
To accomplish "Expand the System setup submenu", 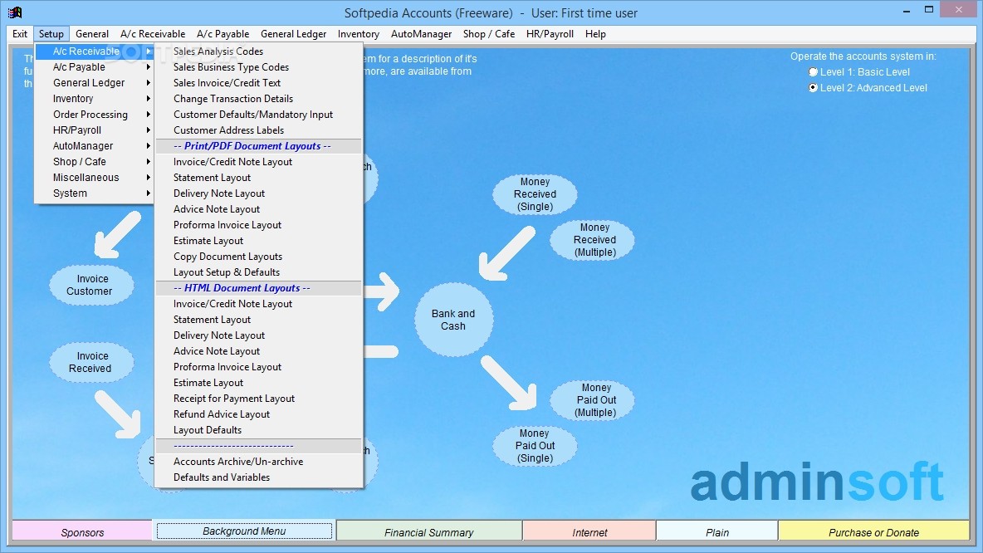I will coord(94,193).
